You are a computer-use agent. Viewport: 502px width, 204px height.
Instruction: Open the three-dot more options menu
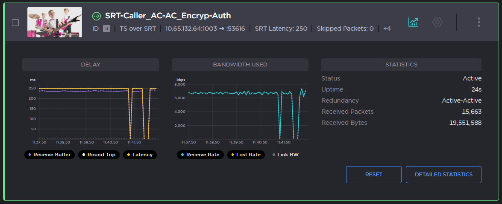(x=479, y=22)
